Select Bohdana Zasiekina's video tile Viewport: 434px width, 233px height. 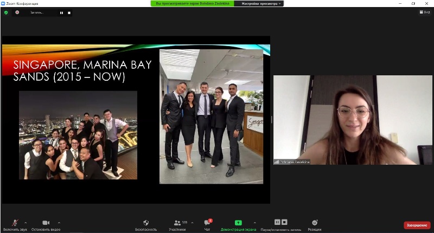coord(353,120)
